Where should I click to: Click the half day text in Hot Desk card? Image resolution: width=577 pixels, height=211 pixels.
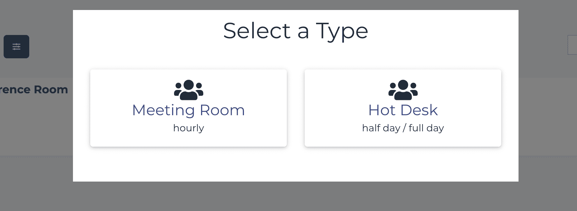click(x=381, y=128)
